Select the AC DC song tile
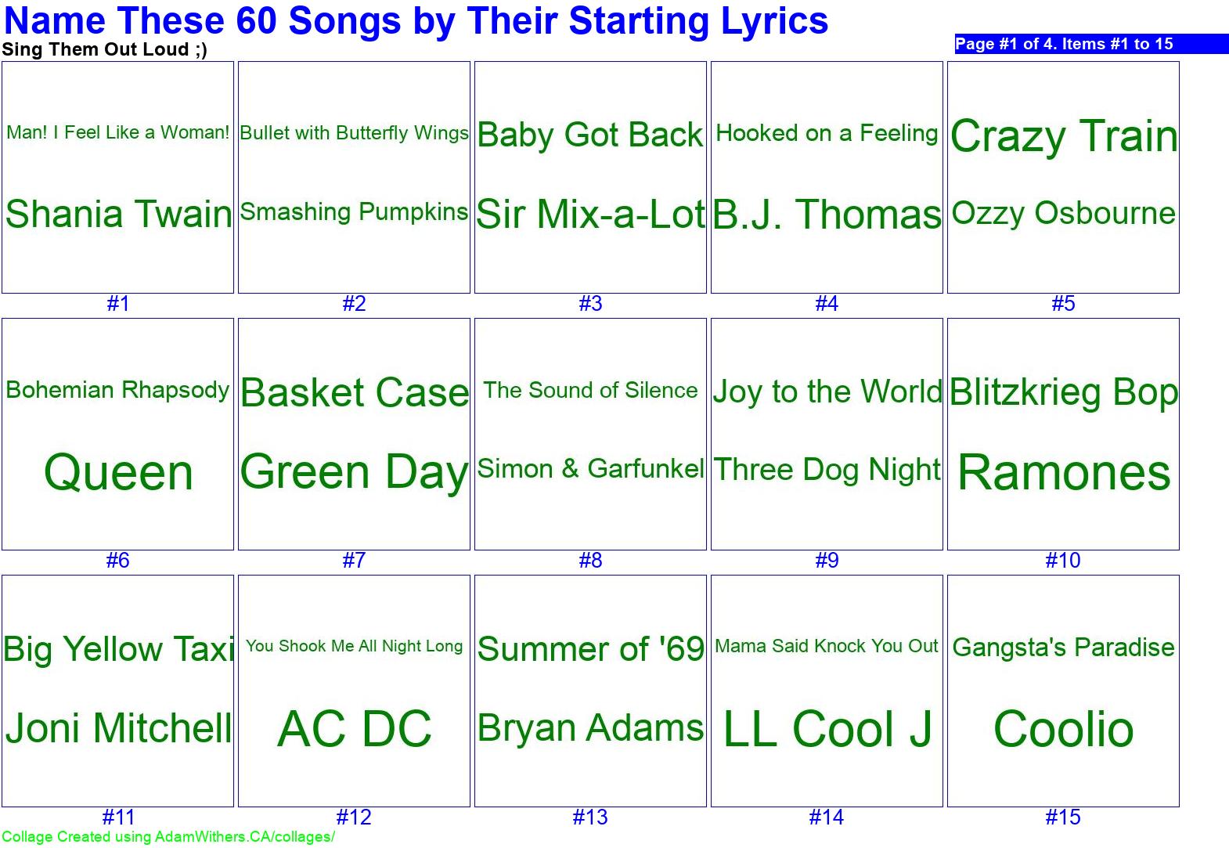 pos(355,691)
